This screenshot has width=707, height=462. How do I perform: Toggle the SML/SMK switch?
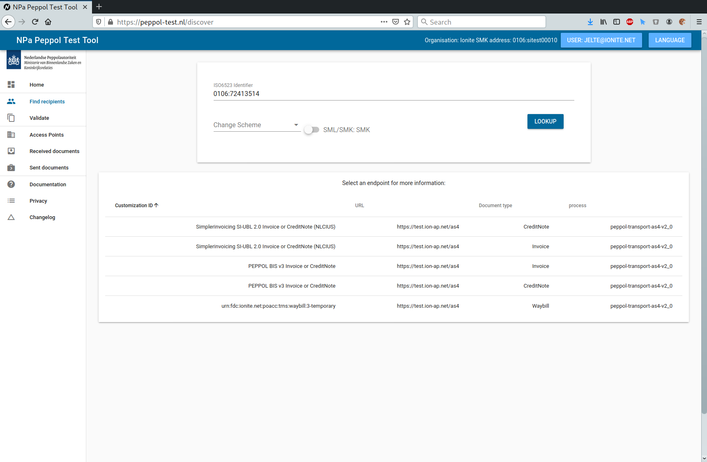click(312, 130)
